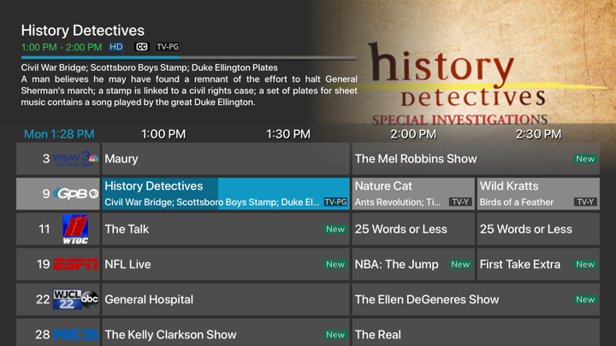Open the General Hospital listing
Viewport: 616px width, 346px height.
(226, 300)
